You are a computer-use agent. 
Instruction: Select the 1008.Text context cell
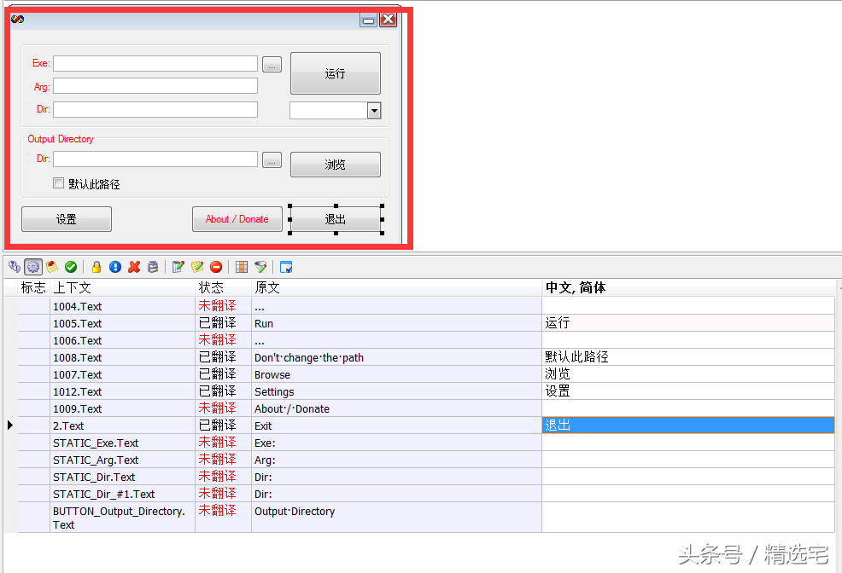click(x=122, y=357)
